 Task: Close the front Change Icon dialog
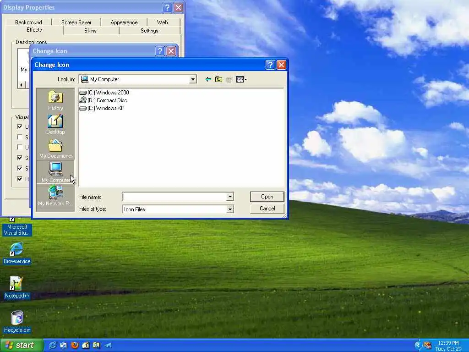pyautogui.click(x=281, y=65)
